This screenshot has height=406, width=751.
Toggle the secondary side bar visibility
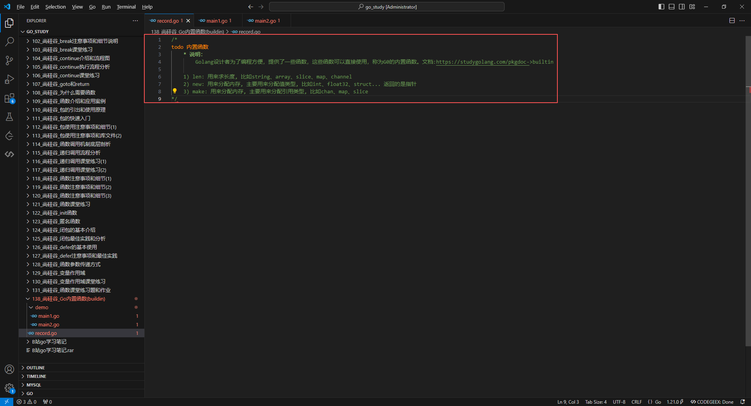pyautogui.click(x=682, y=7)
